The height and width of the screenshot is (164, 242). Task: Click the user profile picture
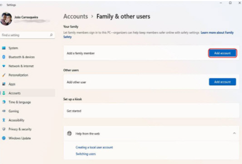click(6, 19)
